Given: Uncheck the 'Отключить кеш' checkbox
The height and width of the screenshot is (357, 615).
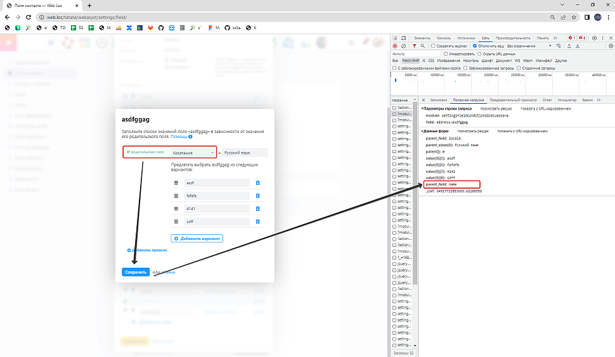Looking at the screenshot, I should pyautogui.click(x=475, y=46).
